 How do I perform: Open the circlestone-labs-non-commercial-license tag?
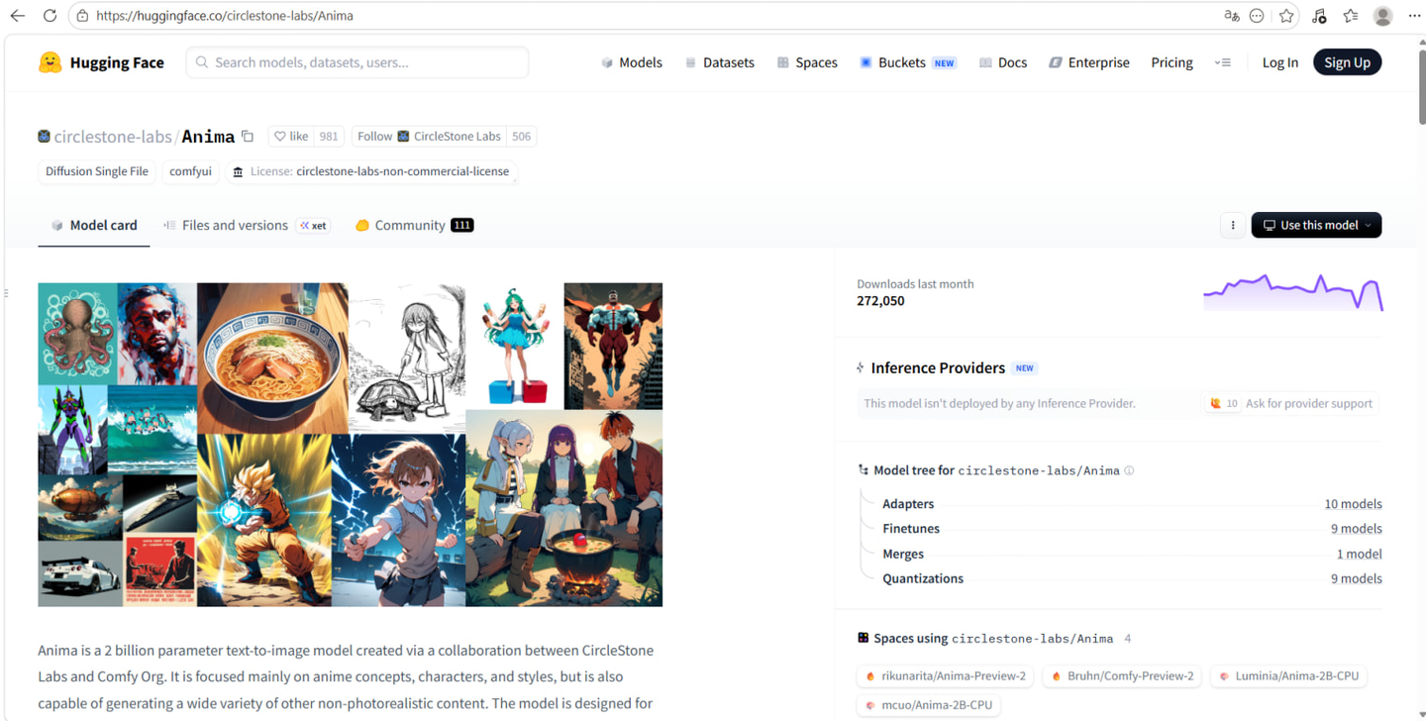click(371, 171)
